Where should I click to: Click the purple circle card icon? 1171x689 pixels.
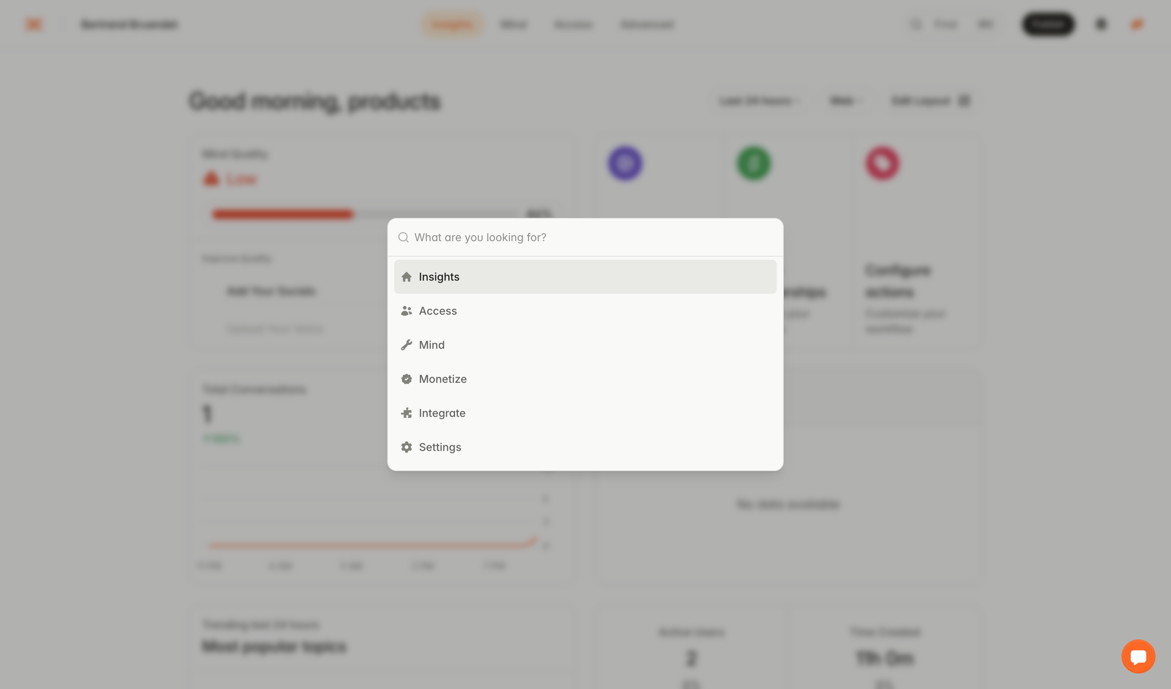coord(625,163)
